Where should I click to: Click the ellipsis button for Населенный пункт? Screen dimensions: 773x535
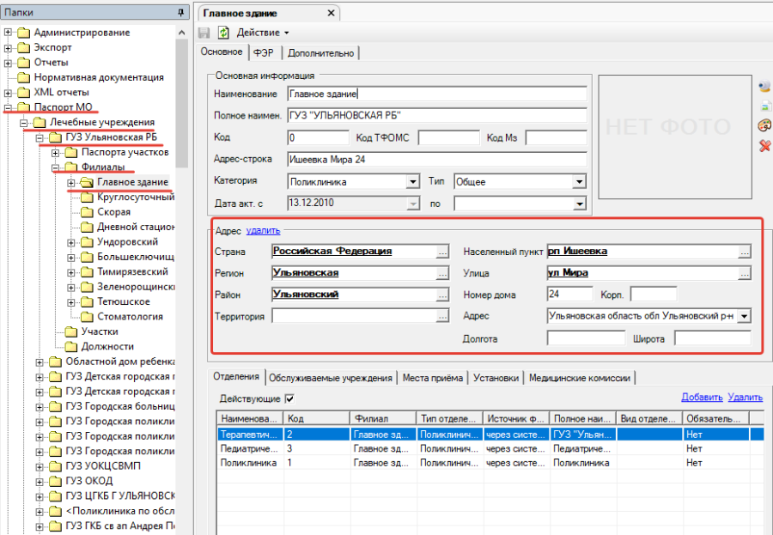(x=744, y=252)
